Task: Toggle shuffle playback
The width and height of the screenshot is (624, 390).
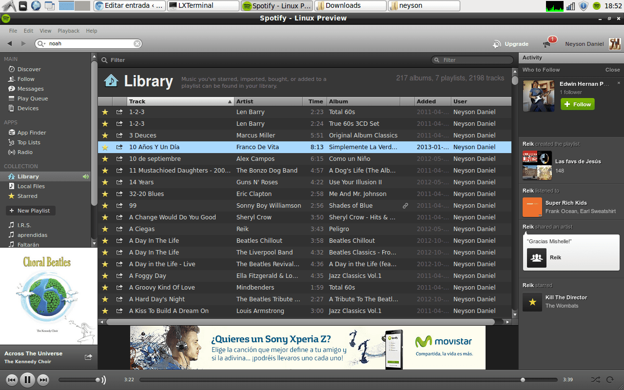Action: point(595,380)
